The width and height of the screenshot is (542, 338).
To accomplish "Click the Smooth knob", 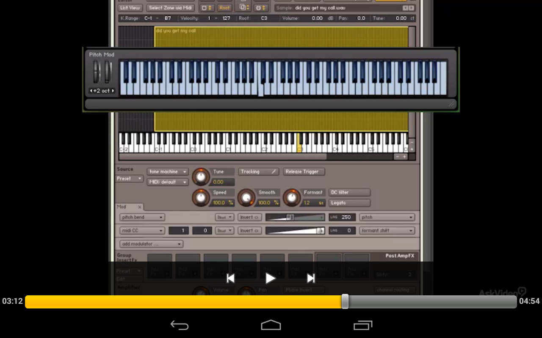I will [x=246, y=197].
